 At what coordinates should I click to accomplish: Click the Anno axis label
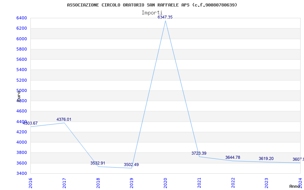[294, 186]
